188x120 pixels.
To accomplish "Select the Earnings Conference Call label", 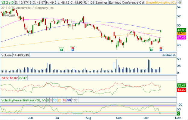I will click(x=126, y=2).
